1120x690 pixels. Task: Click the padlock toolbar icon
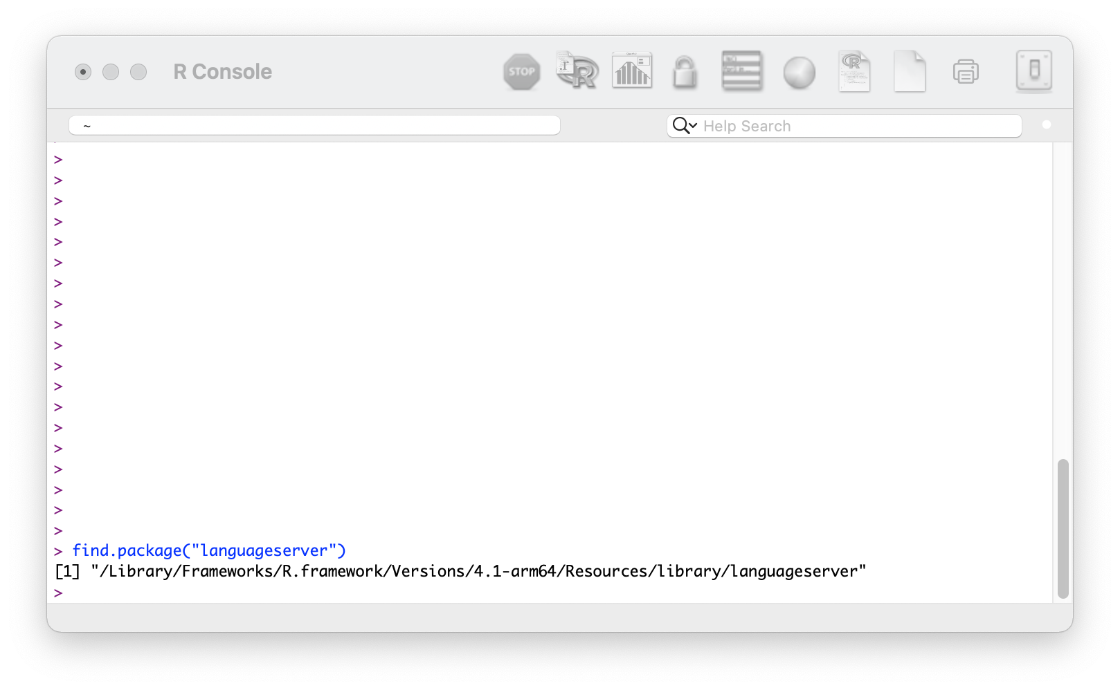[685, 72]
